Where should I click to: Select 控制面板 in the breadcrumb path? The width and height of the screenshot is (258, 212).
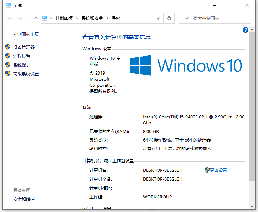(x=64, y=18)
